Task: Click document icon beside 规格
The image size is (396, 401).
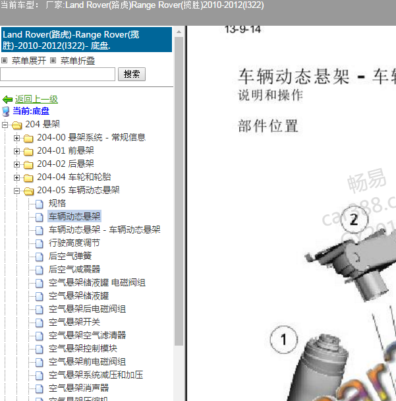Action: (x=39, y=204)
